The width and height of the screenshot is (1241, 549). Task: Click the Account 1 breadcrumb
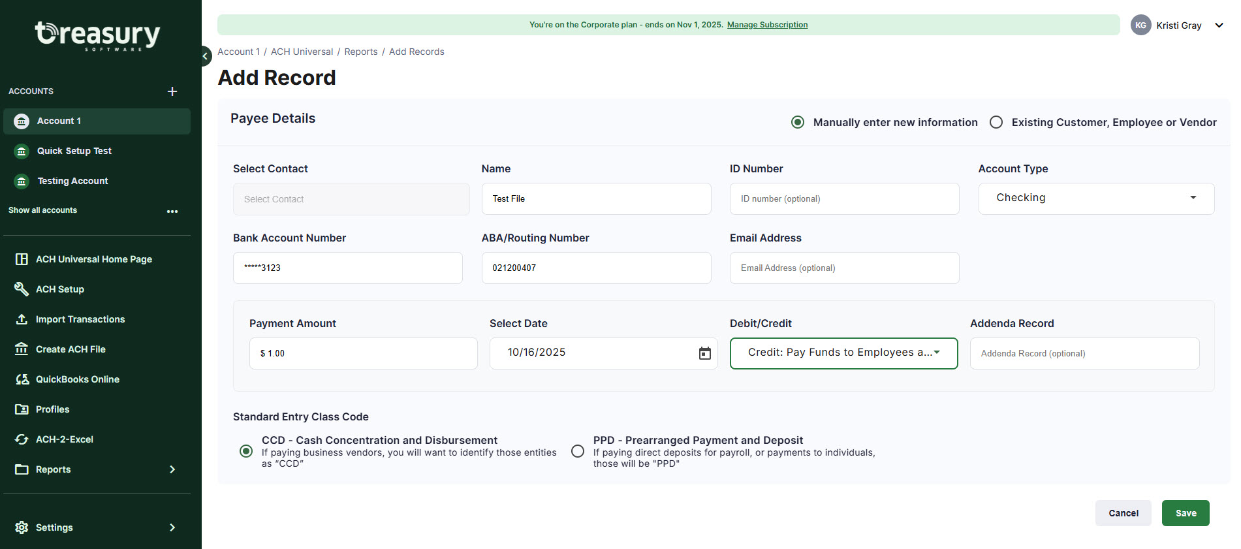tap(238, 52)
